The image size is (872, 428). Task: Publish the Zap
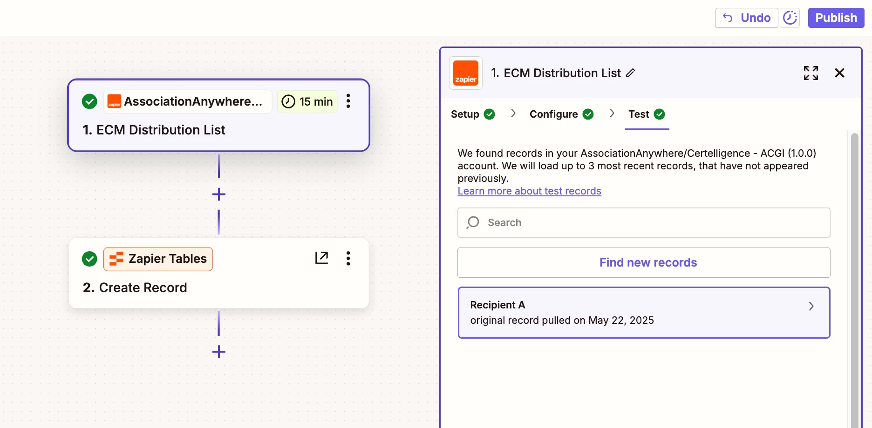point(836,18)
